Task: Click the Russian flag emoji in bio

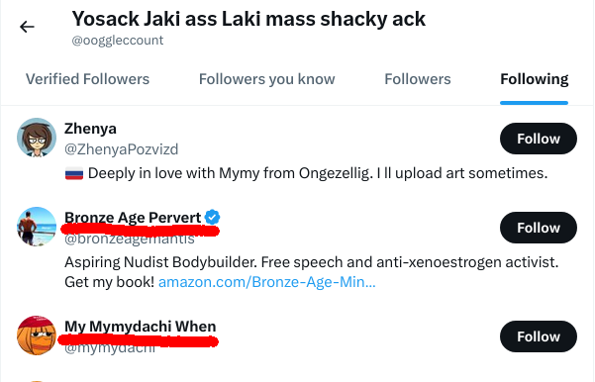Action: pos(74,174)
